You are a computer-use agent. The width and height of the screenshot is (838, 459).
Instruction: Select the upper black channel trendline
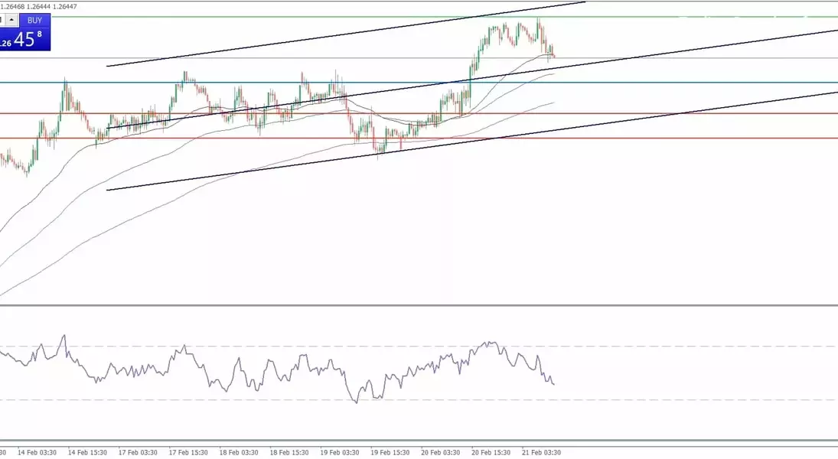pos(344,34)
